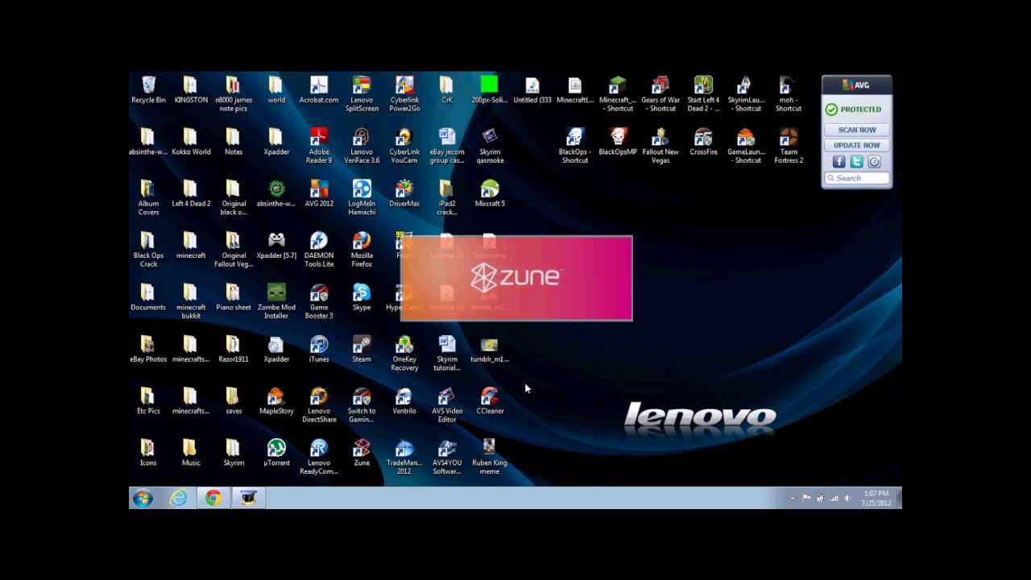
Task: Launch TradeManager 2012 shortcut
Action: pos(404,457)
